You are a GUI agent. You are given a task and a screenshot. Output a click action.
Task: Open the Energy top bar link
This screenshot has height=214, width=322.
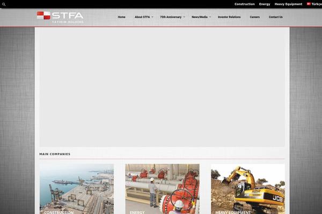(x=265, y=4)
